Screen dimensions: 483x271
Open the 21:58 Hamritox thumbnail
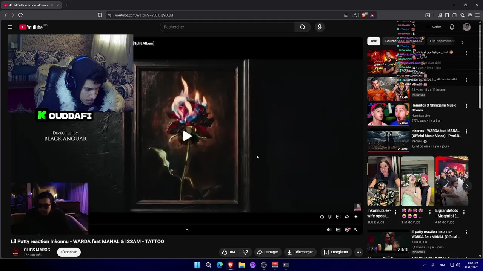pos(388,114)
